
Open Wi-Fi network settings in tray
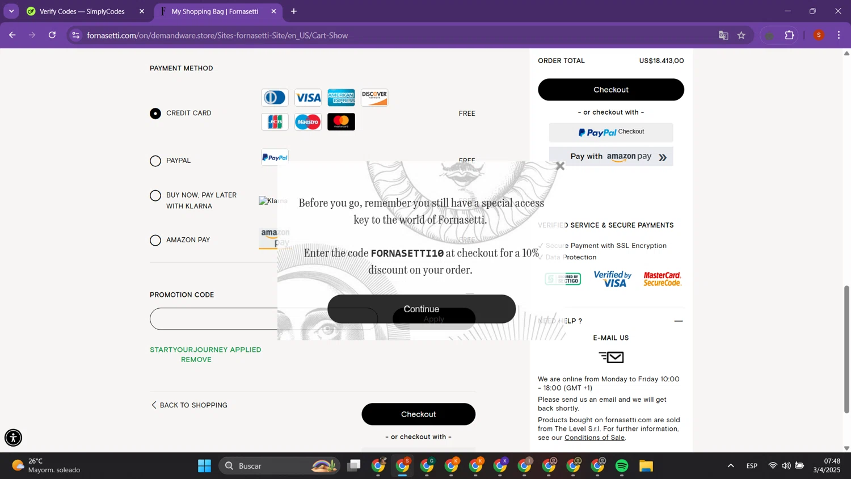[773, 466]
